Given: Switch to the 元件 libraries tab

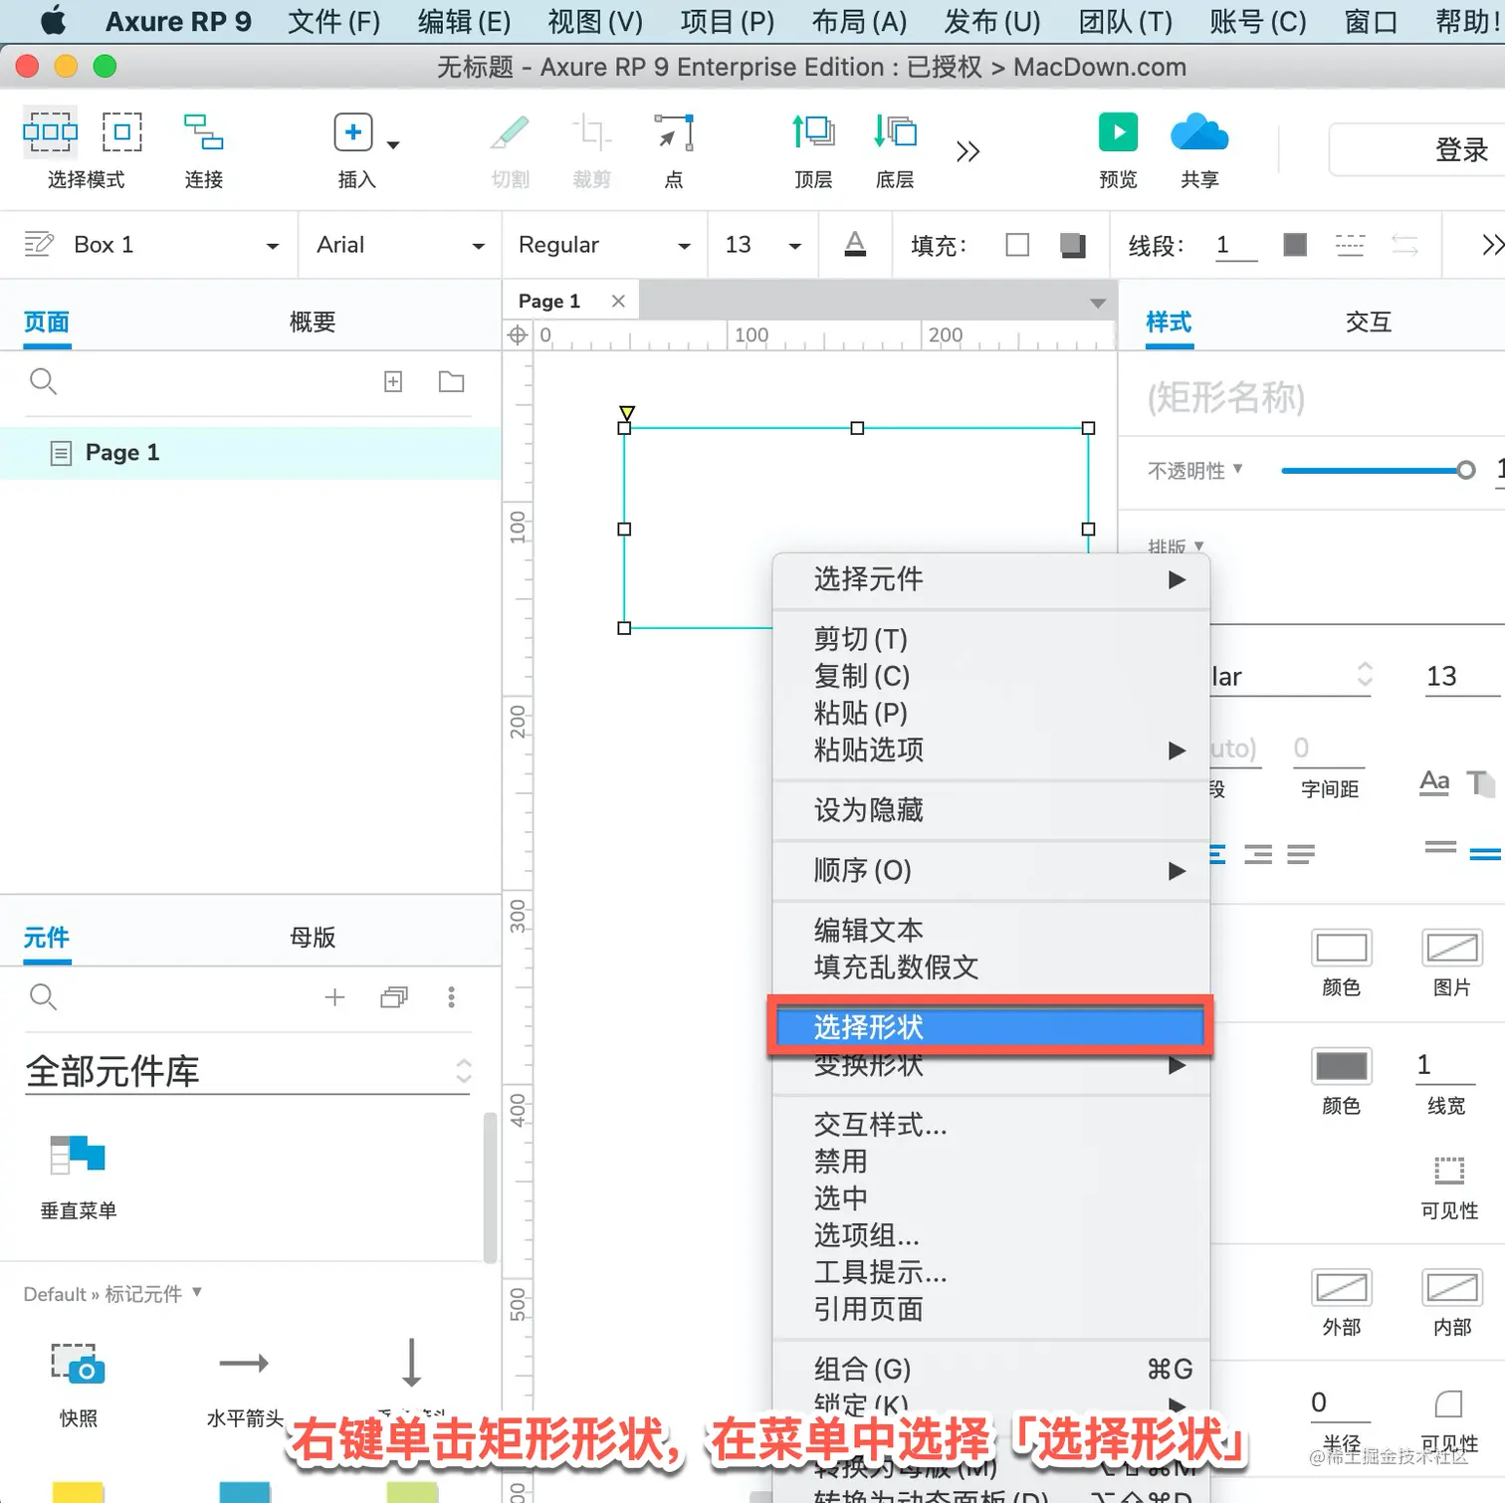Looking at the screenshot, I should (47, 938).
